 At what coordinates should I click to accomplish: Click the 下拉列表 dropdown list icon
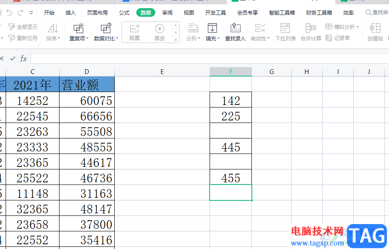click(x=285, y=32)
